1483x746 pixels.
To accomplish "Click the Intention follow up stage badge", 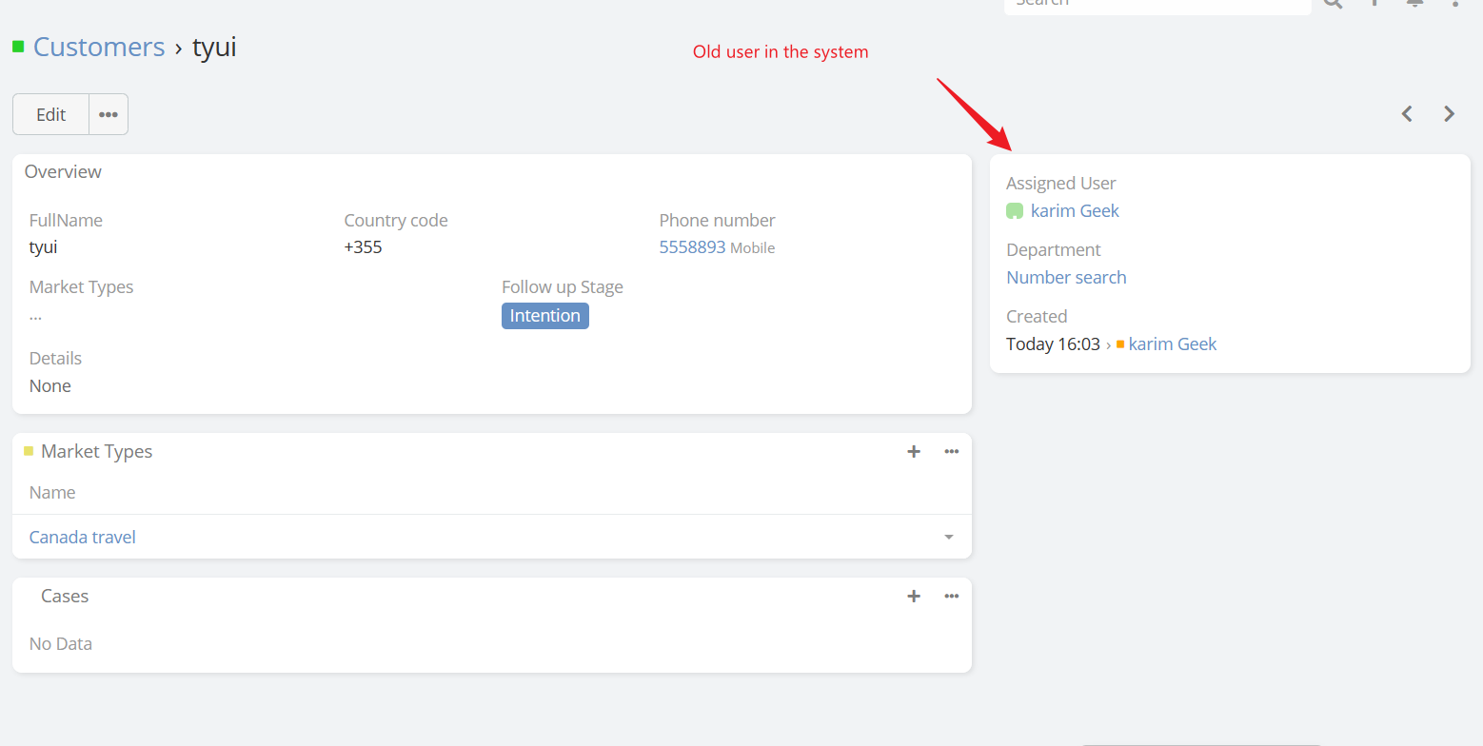I will 544,316.
